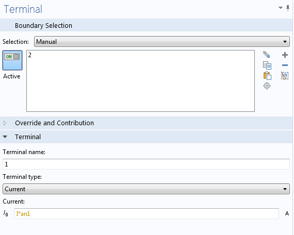294x235 pixels.
Task: Open the window options down-arrow menu
Action: 281,8
